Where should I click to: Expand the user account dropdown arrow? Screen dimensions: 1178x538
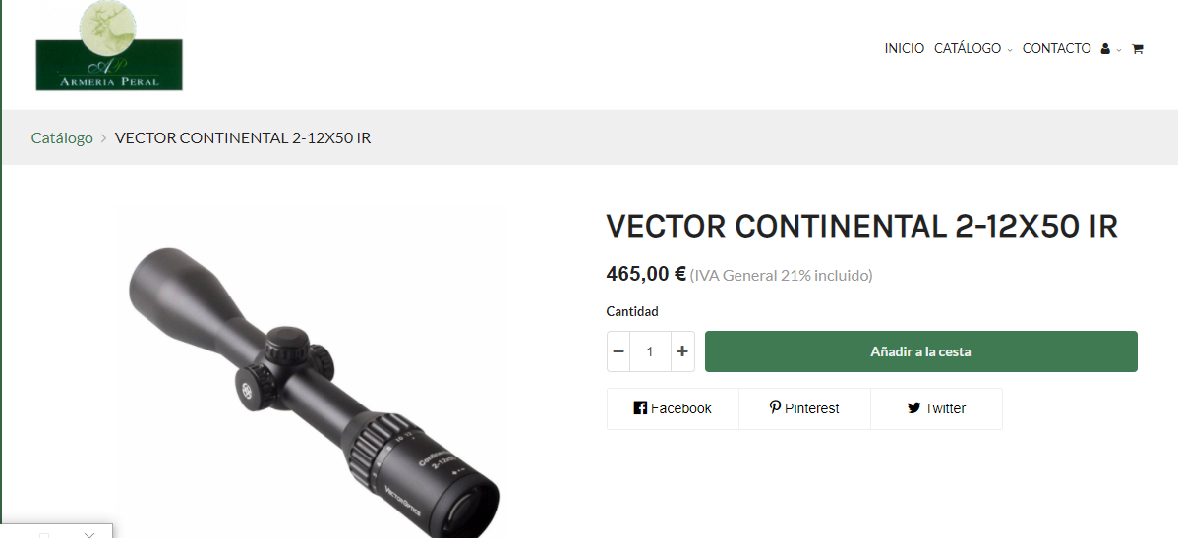[1119, 49]
